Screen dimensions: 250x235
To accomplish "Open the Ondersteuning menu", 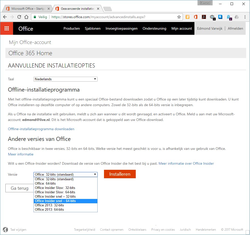I will (154, 28).
